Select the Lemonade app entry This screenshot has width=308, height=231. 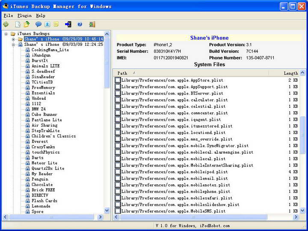[x=41, y=206]
